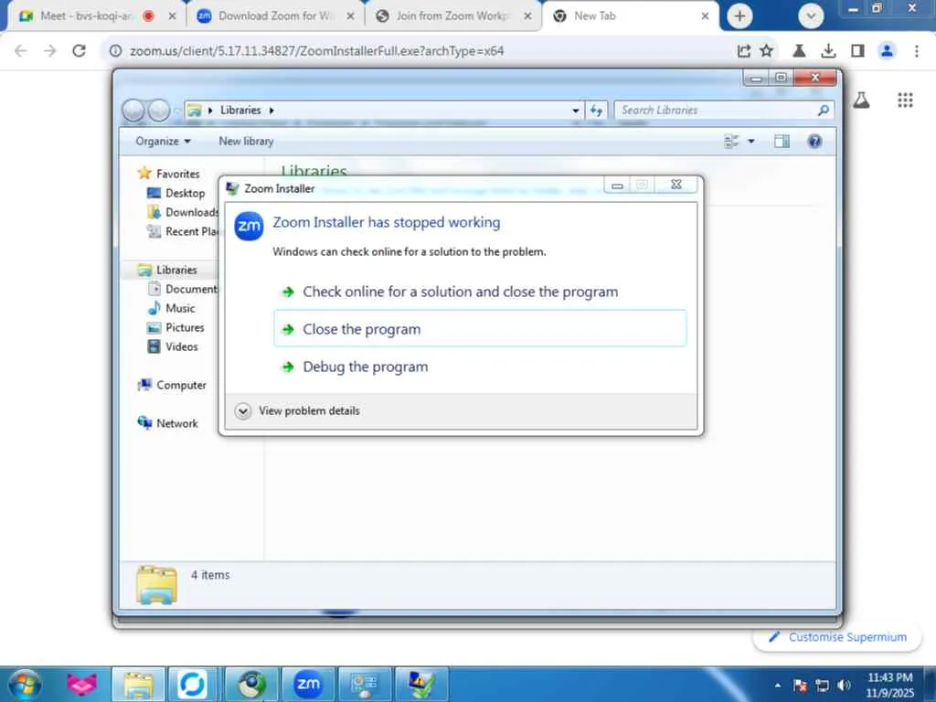Select Libraries in navigation pane
The image size is (936, 702).
click(176, 270)
